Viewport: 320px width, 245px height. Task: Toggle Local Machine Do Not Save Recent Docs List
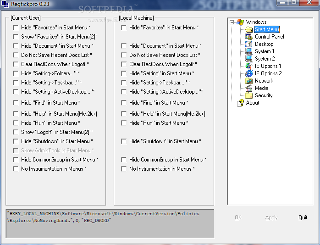tap(124, 55)
